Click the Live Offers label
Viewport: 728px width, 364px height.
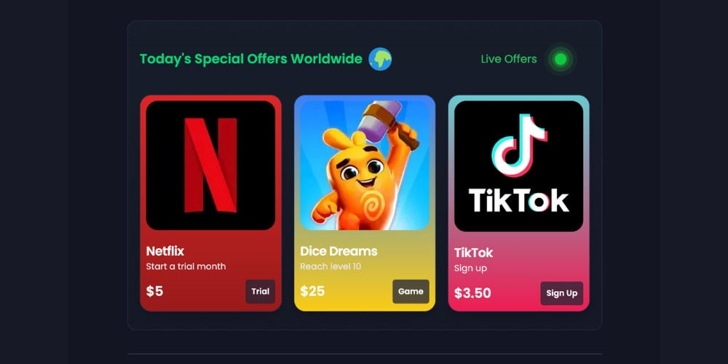[509, 59]
